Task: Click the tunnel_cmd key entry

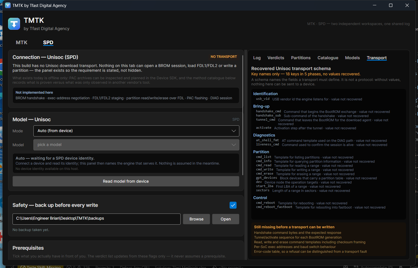Action: (265, 120)
